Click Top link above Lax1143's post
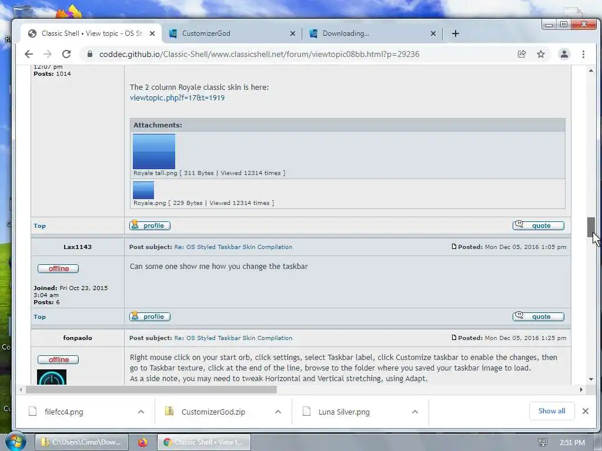 [x=39, y=226]
